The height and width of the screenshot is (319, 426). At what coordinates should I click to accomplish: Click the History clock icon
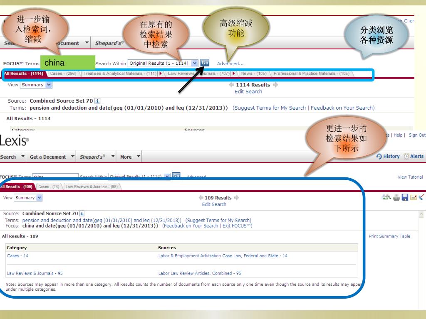379,157
